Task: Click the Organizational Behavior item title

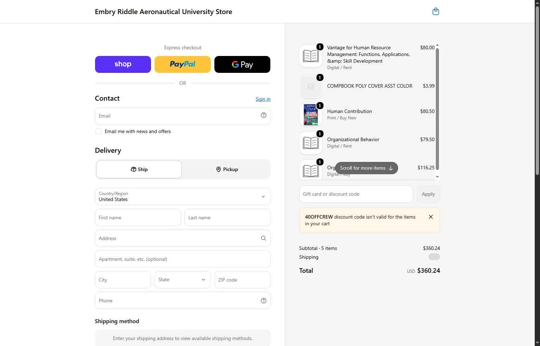Action: (x=353, y=139)
